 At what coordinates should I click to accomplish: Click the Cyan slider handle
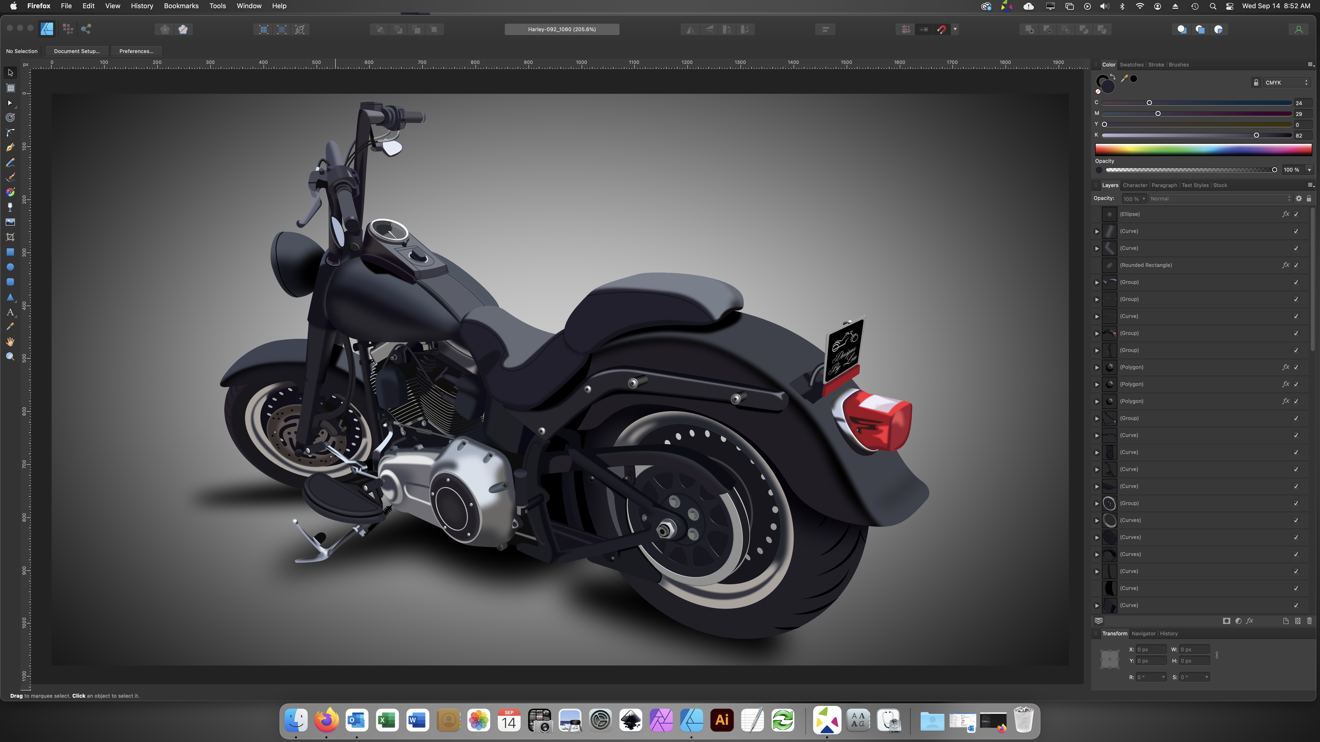click(x=1149, y=103)
